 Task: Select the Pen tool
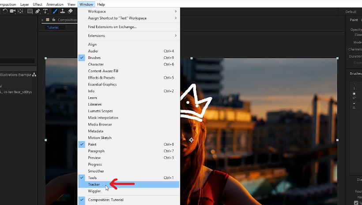[38, 11]
